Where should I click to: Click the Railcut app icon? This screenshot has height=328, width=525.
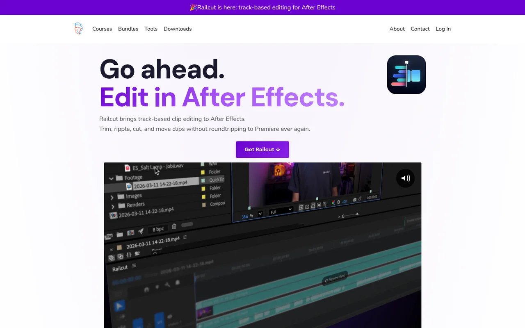click(x=406, y=75)
